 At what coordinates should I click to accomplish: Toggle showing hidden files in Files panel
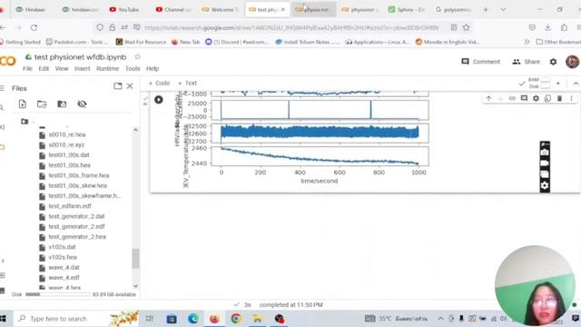[x=82, y=104]
